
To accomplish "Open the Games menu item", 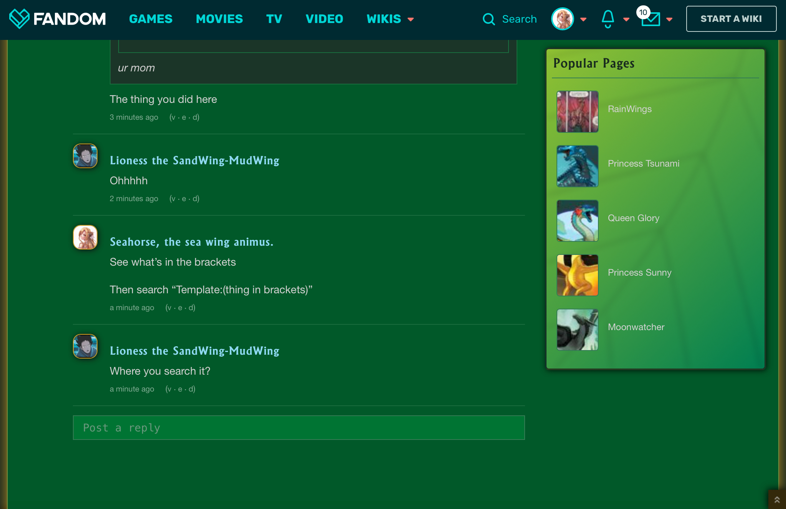I will coord(151,19).
